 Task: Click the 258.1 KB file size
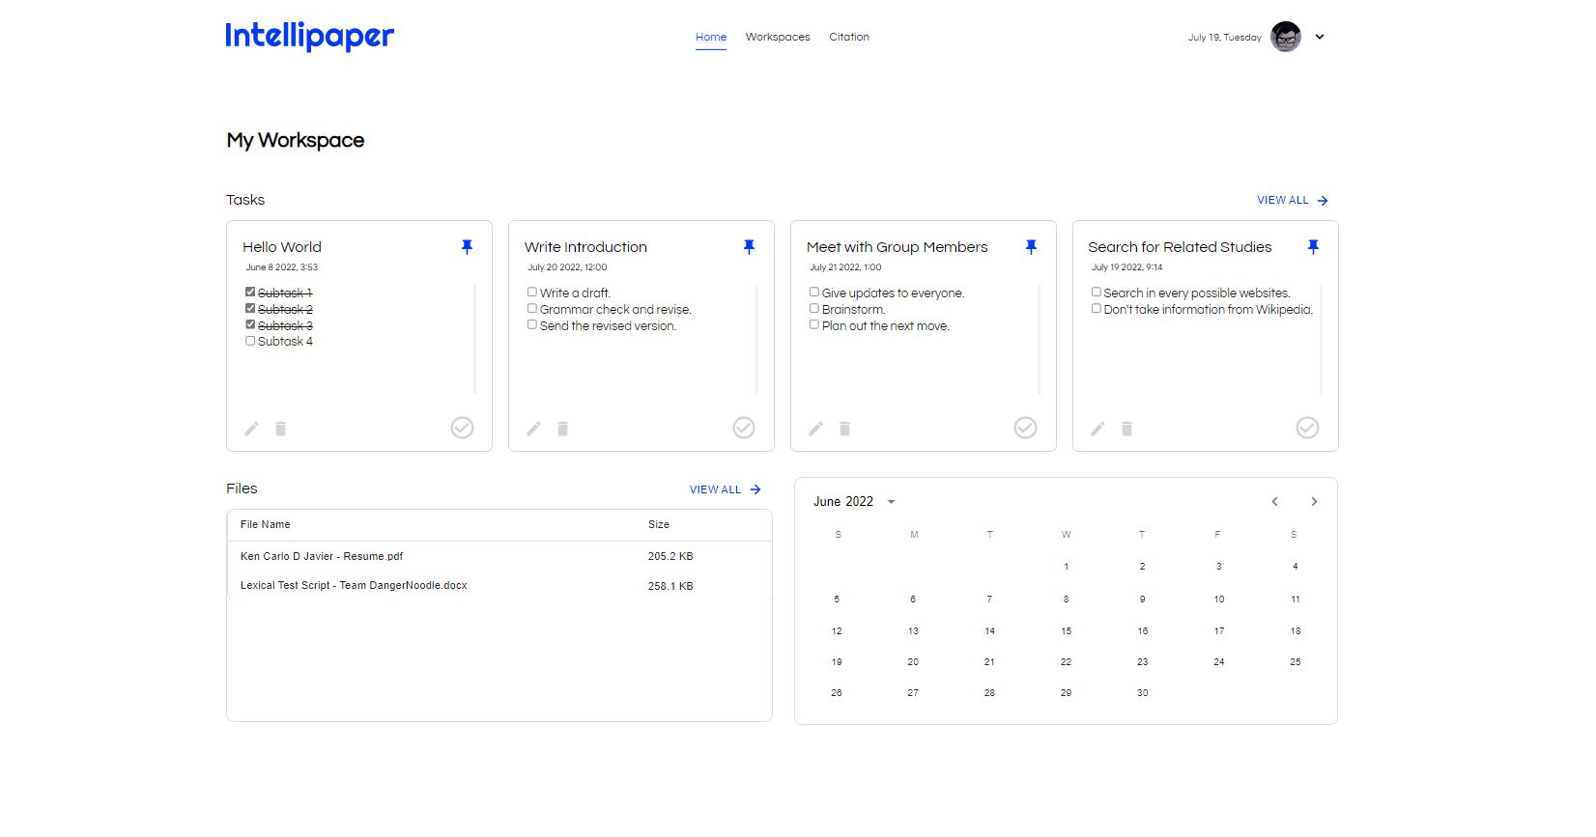point(670,586)
